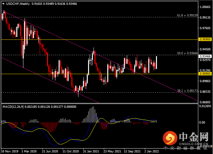This screenshot has height=154, width=213.
Task: Select the 38.2 = 0.88173 Fibonacci label
Action: point(187,90)
